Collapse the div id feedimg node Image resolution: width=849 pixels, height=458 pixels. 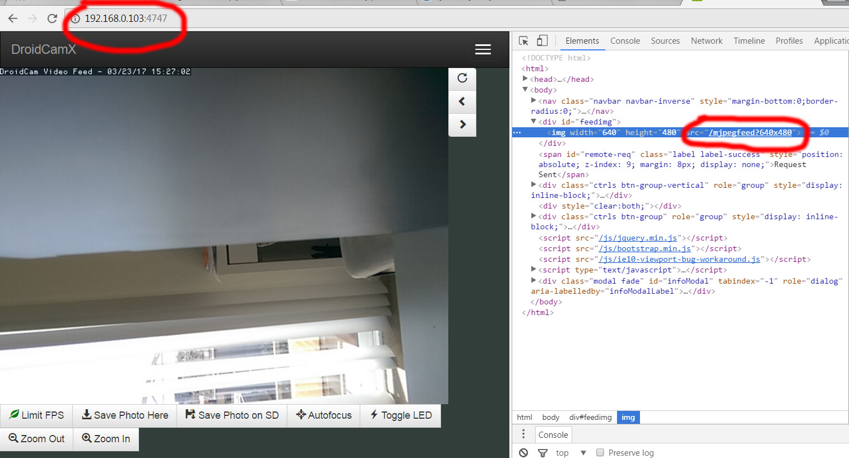click(533, 122)
